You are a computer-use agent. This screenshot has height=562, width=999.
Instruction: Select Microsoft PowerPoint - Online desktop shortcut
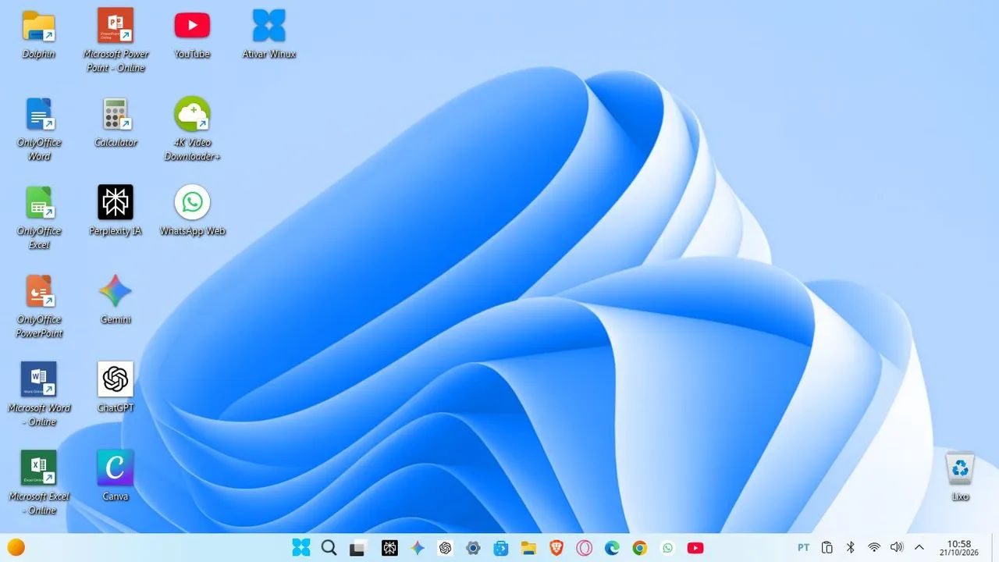click(116, 27)
